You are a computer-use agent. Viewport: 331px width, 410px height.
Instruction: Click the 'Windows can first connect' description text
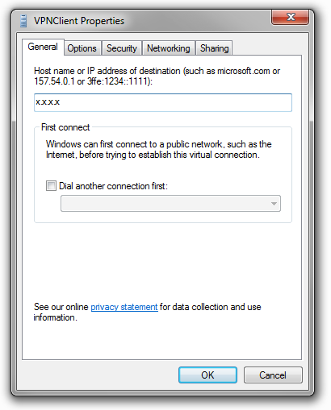point(158,149)
